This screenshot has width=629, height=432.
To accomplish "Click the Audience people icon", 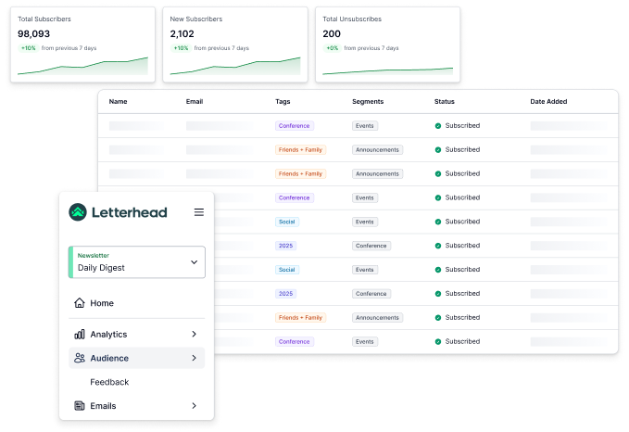I will (80, 358).
